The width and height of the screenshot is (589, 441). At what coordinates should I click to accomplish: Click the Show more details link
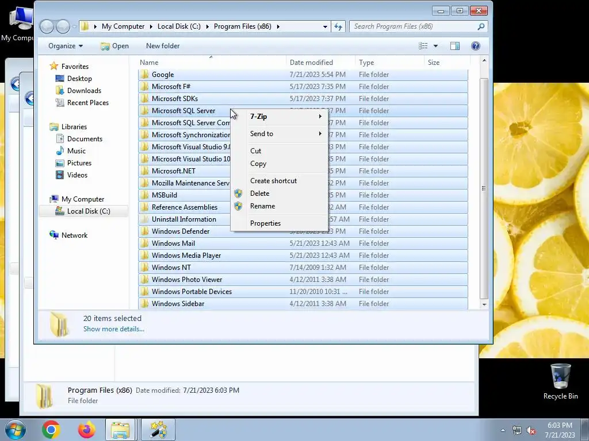[114, 329]
